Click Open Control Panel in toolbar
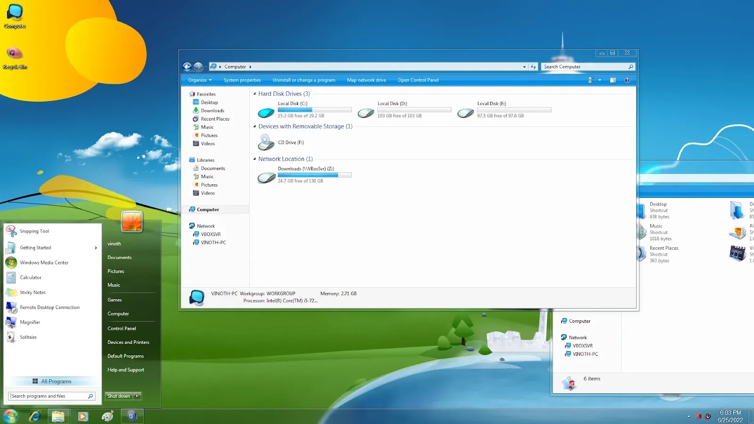The height and width of the screenshot is (424, 754). pyautogui.click(x=418, y=80)
